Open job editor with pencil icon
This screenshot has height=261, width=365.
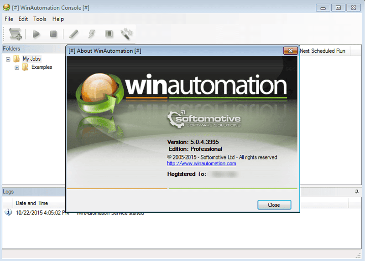pyautogui.click(x=74, y=34)
